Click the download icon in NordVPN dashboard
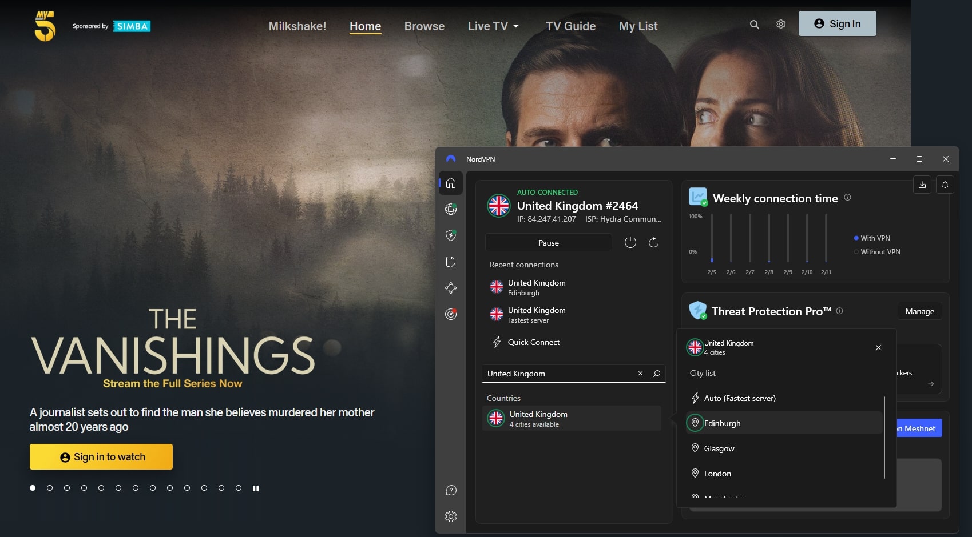972x537 pixels. click(x=922, y=185)
